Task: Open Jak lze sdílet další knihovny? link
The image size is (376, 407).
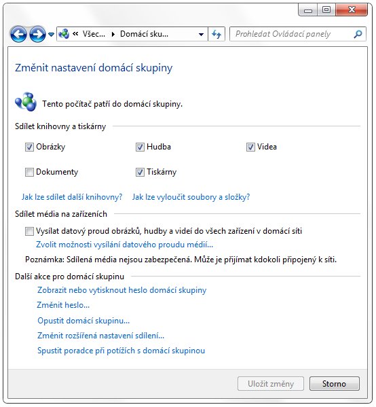Action: (x=72, y=197)
